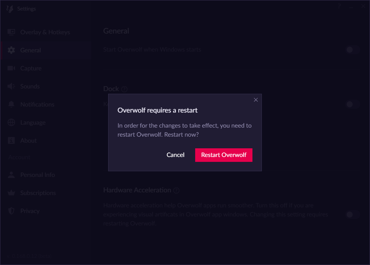This screenshot has width=370, height=265.
Task: Open the titlebar help menu
Action: click(339, 6)
